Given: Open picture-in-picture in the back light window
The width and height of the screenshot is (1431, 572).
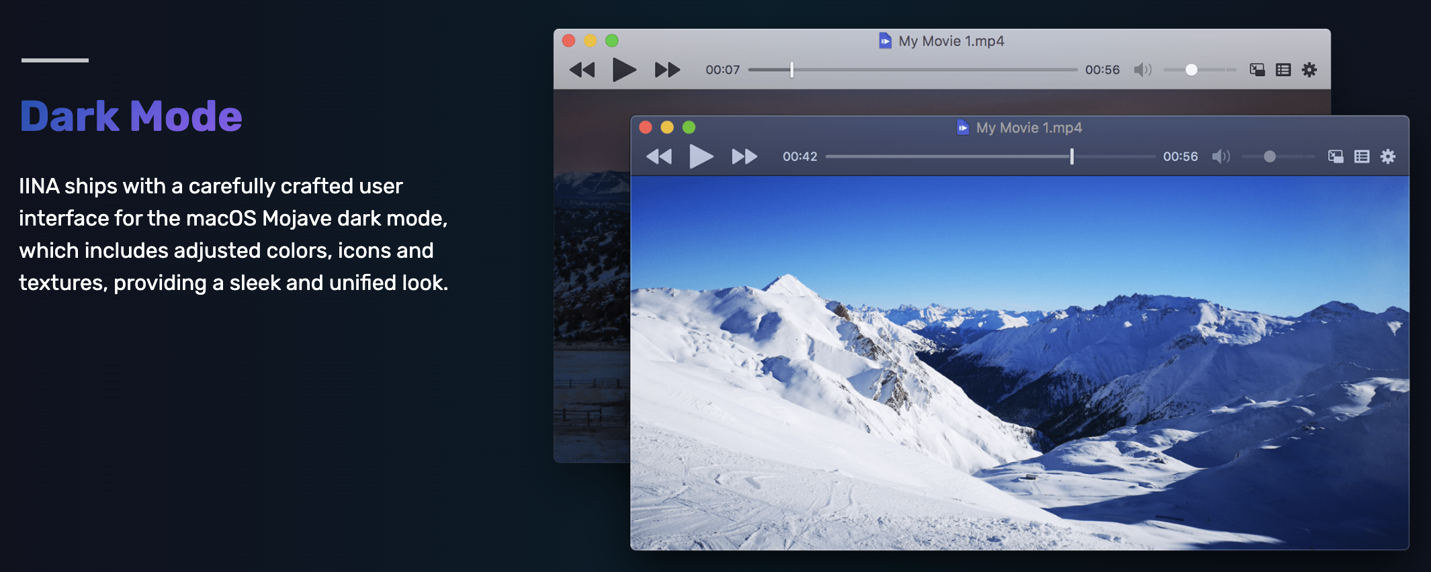Looking at the screenshot, I should point(1257,70).
